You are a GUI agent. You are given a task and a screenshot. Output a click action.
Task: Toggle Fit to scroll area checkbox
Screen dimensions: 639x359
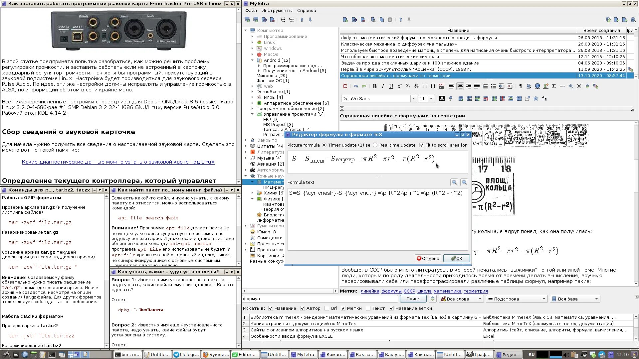[422, 145]
